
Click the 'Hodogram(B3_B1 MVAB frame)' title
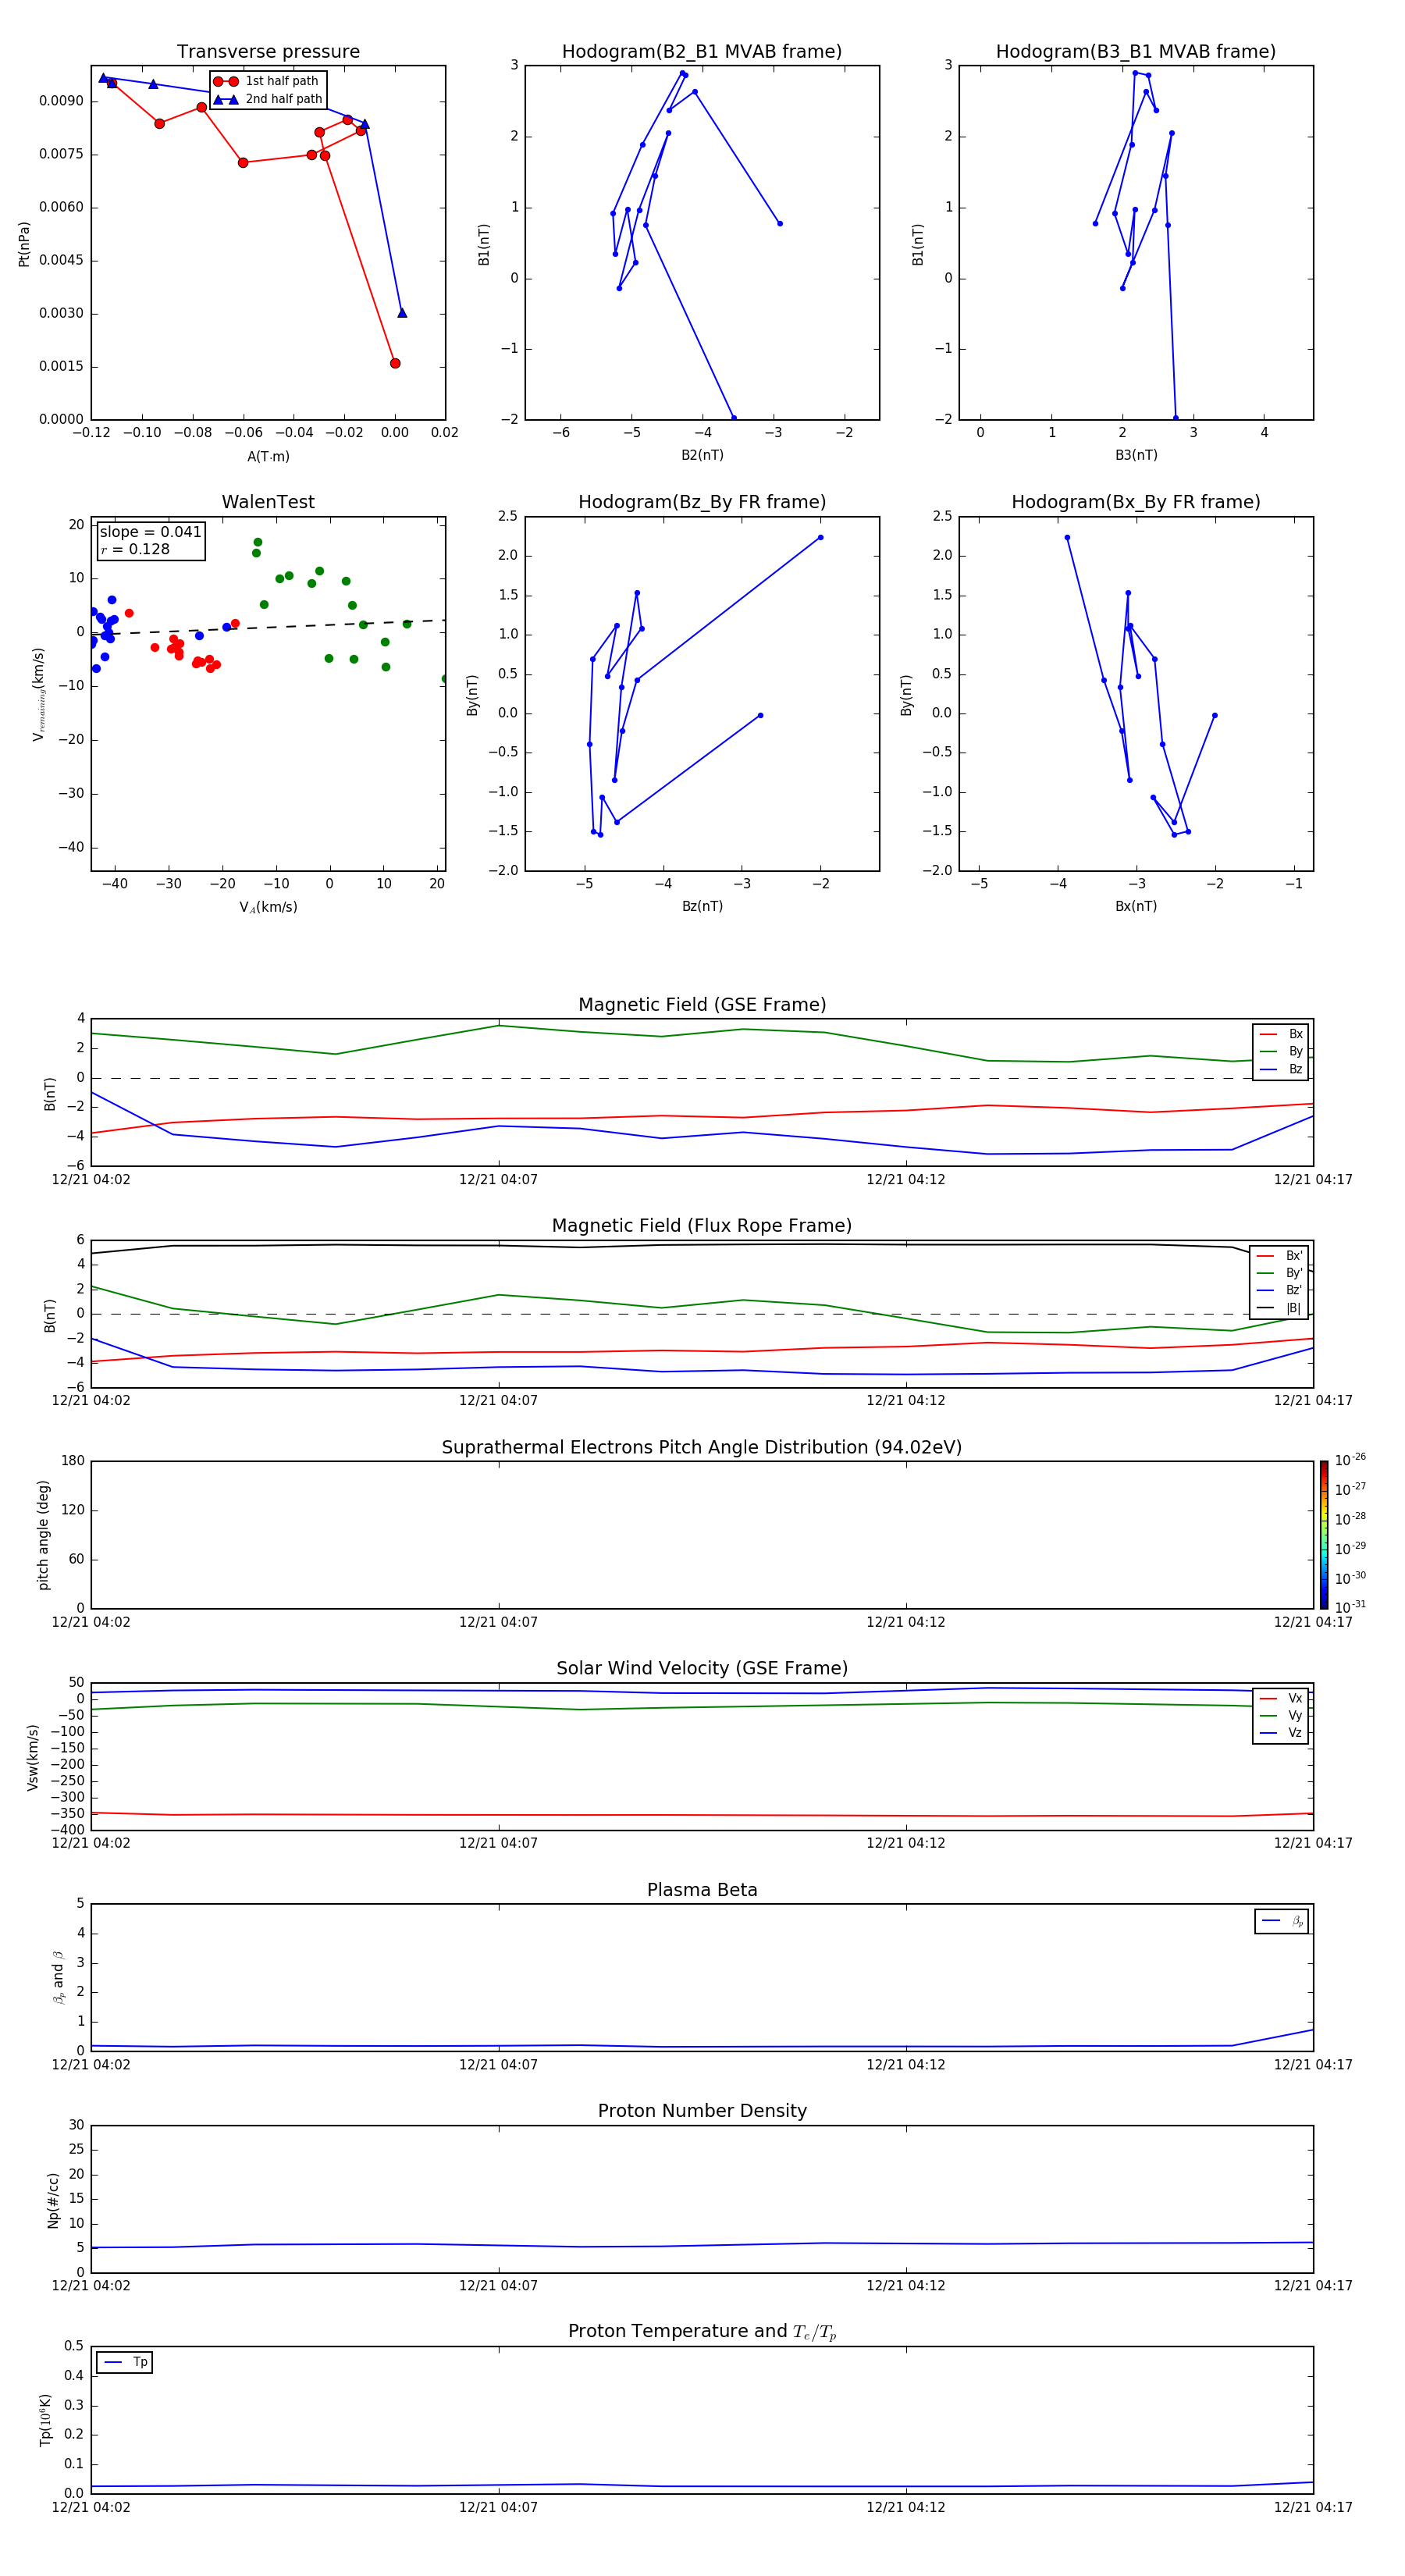tap(1136, 52)
